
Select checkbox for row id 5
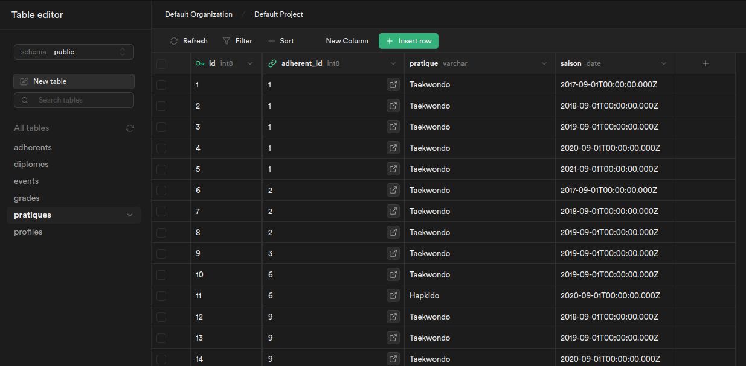(x=161, y=169)
